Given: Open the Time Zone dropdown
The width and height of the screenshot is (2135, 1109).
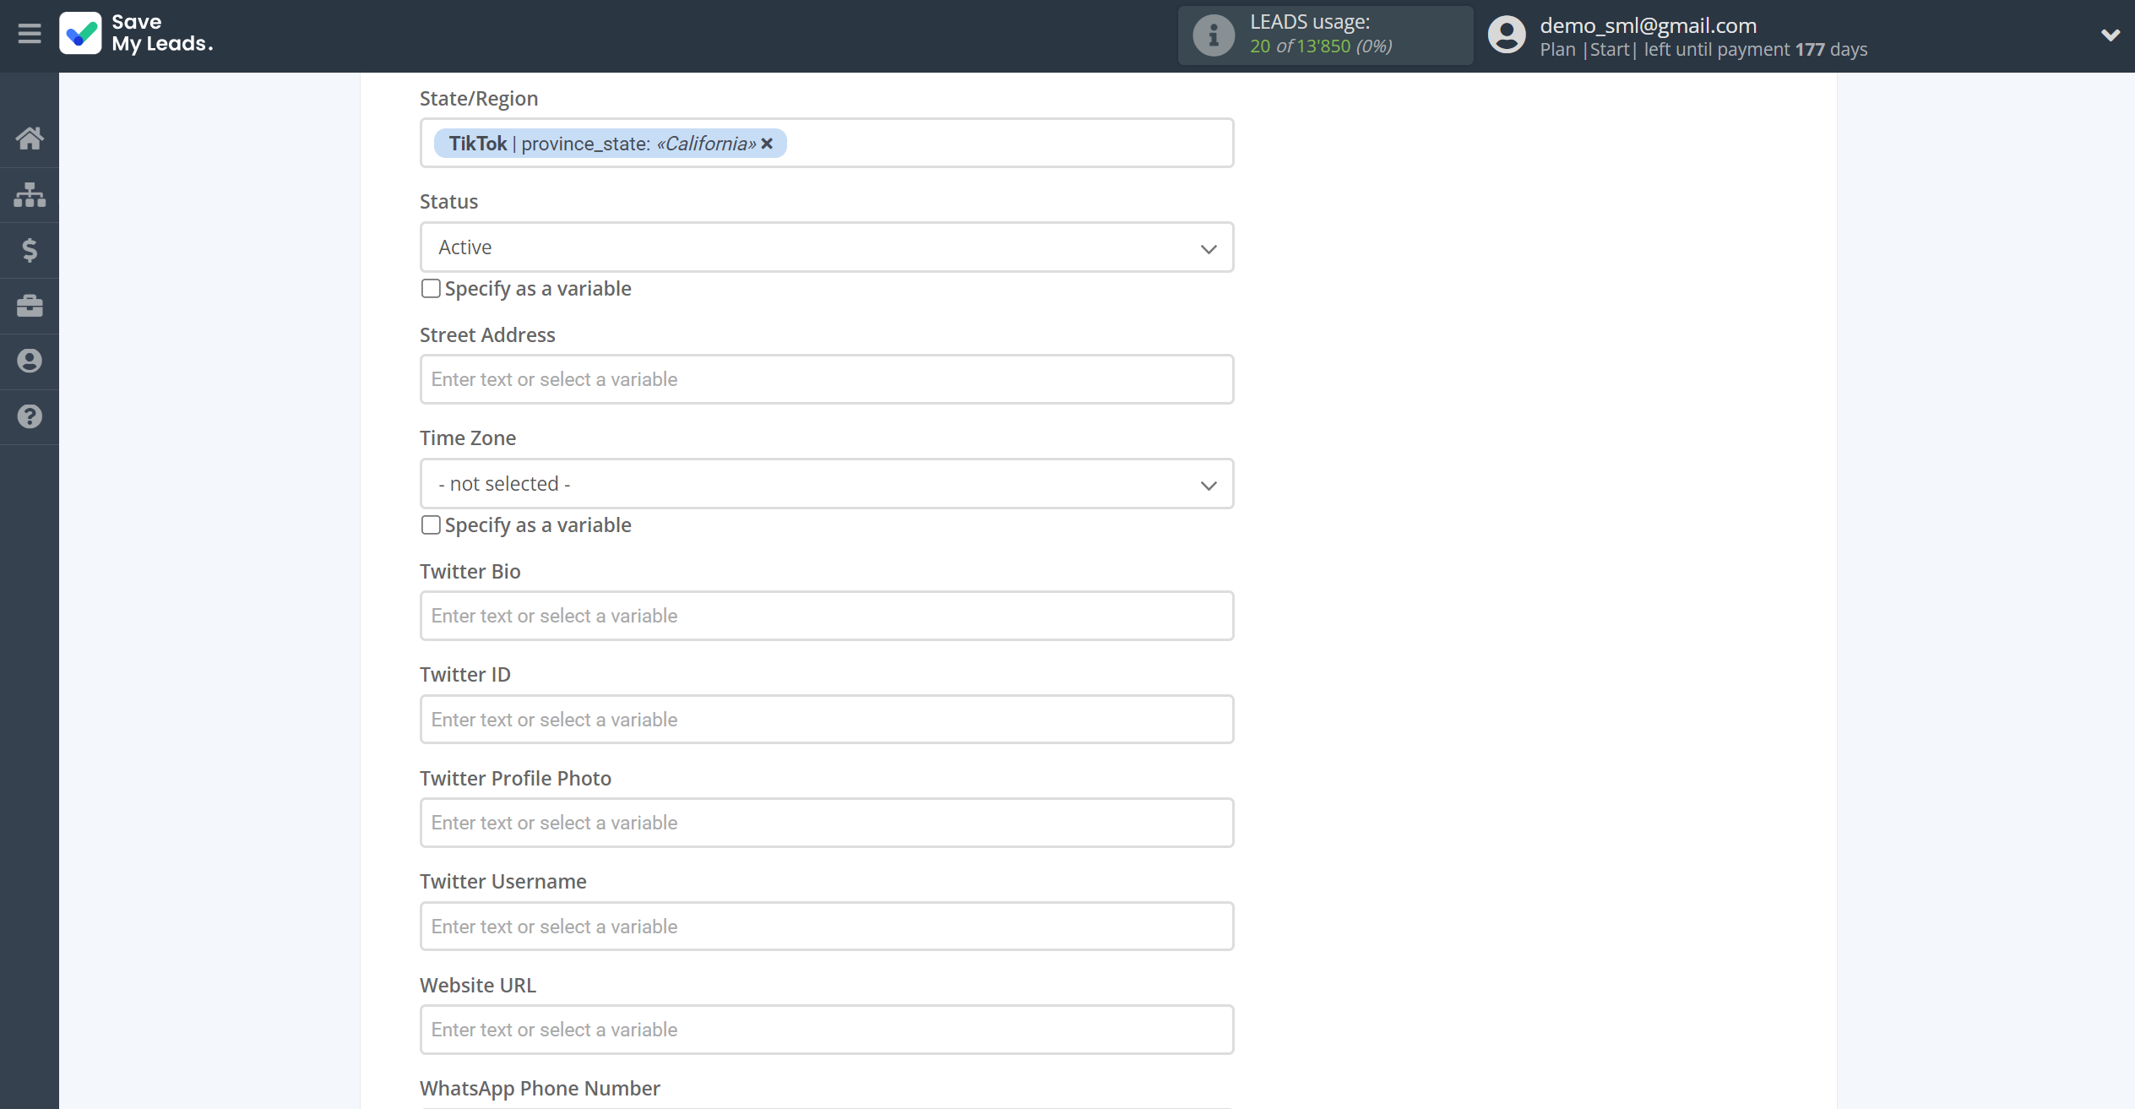Looking at the screenshot, I should pos(827,484).
